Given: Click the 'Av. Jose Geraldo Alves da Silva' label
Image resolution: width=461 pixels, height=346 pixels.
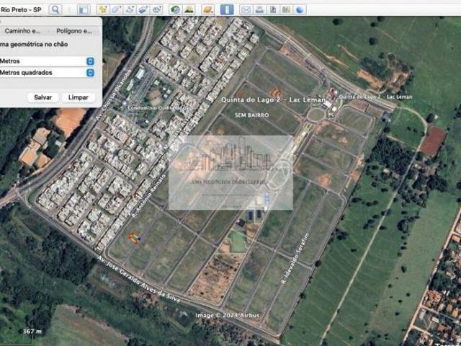Looking at the screenshot, I should pos(138,279).
